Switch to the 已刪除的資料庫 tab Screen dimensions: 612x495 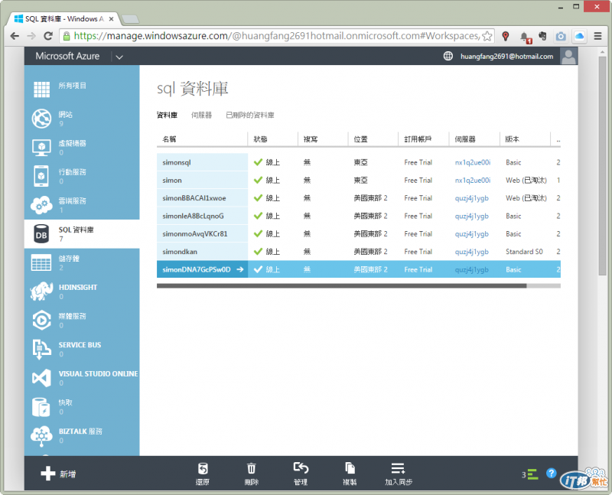click(250, 116)
